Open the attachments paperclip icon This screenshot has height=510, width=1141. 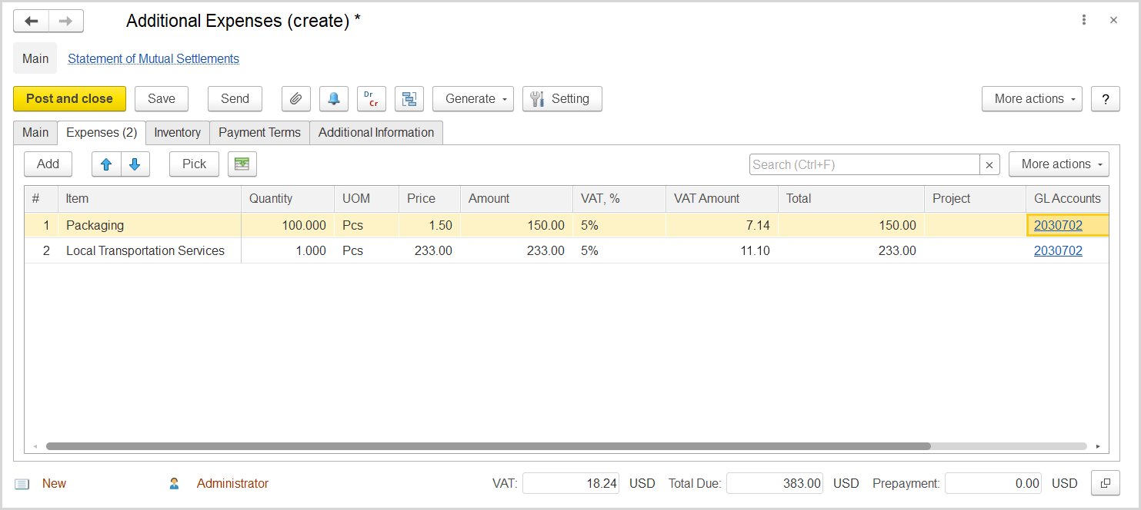tap(295, 98)
